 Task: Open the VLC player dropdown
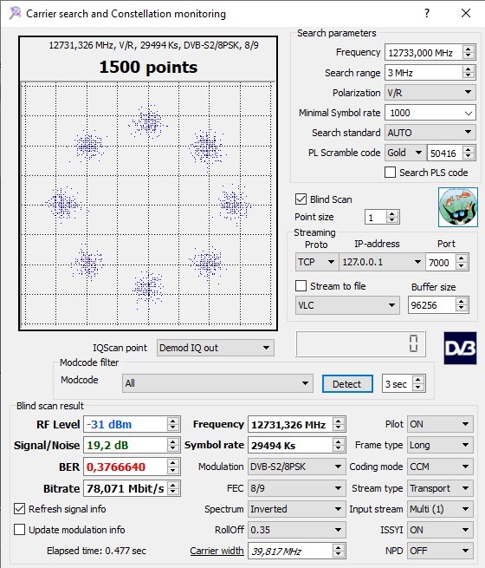347,305
